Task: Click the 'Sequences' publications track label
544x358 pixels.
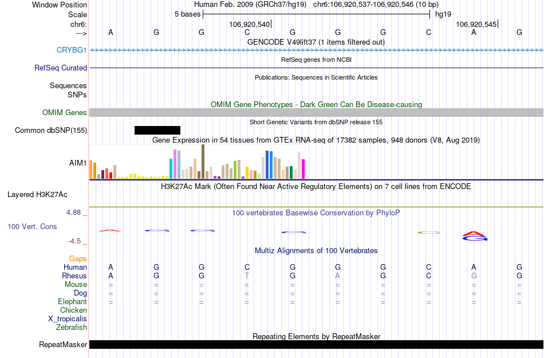Action: (68, 86)
